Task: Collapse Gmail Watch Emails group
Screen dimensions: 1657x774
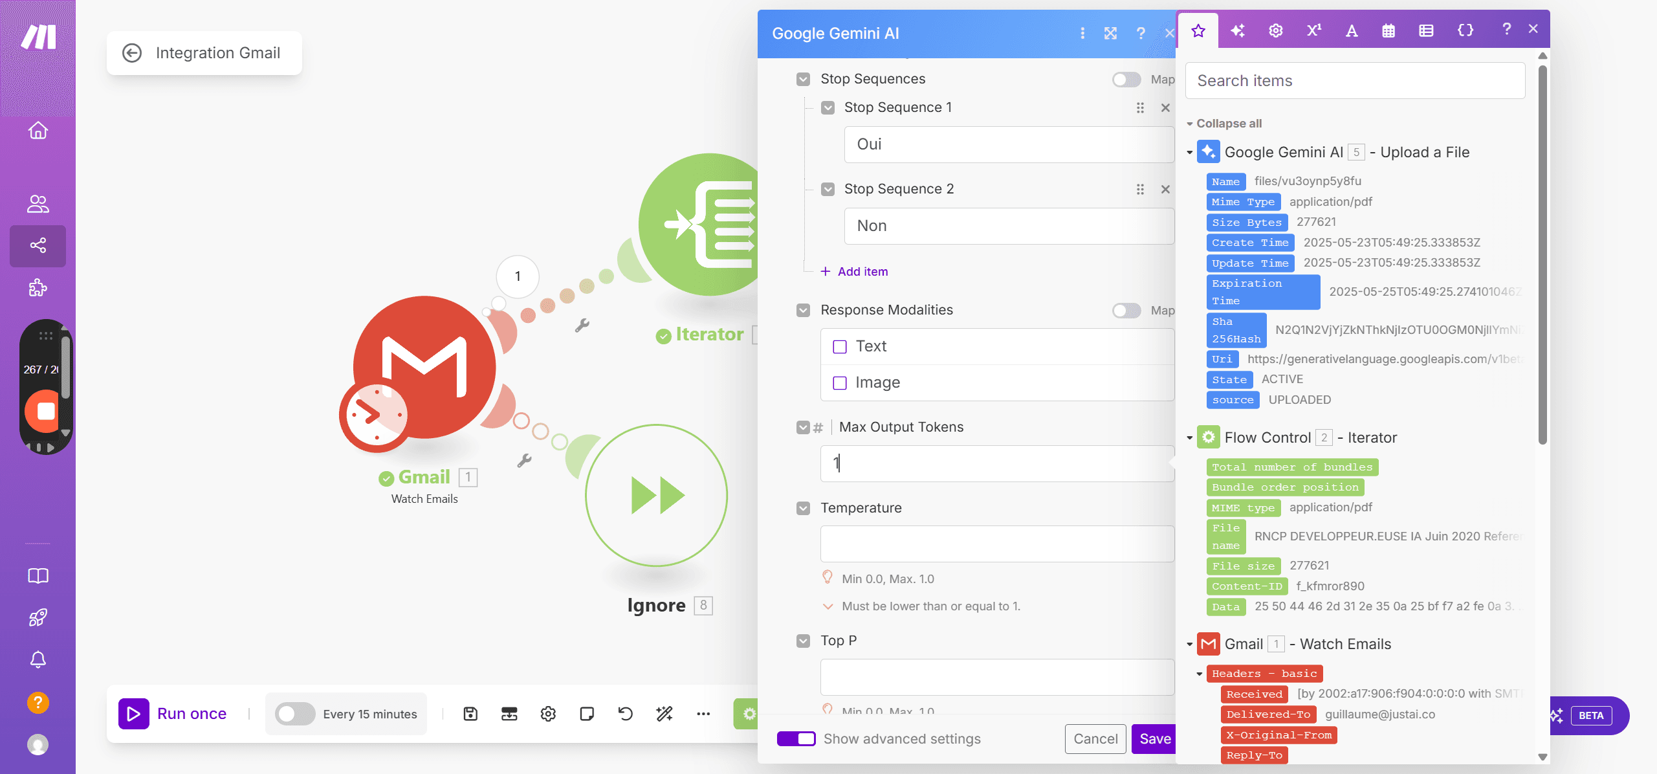Action: click(x=1189, y=645)
